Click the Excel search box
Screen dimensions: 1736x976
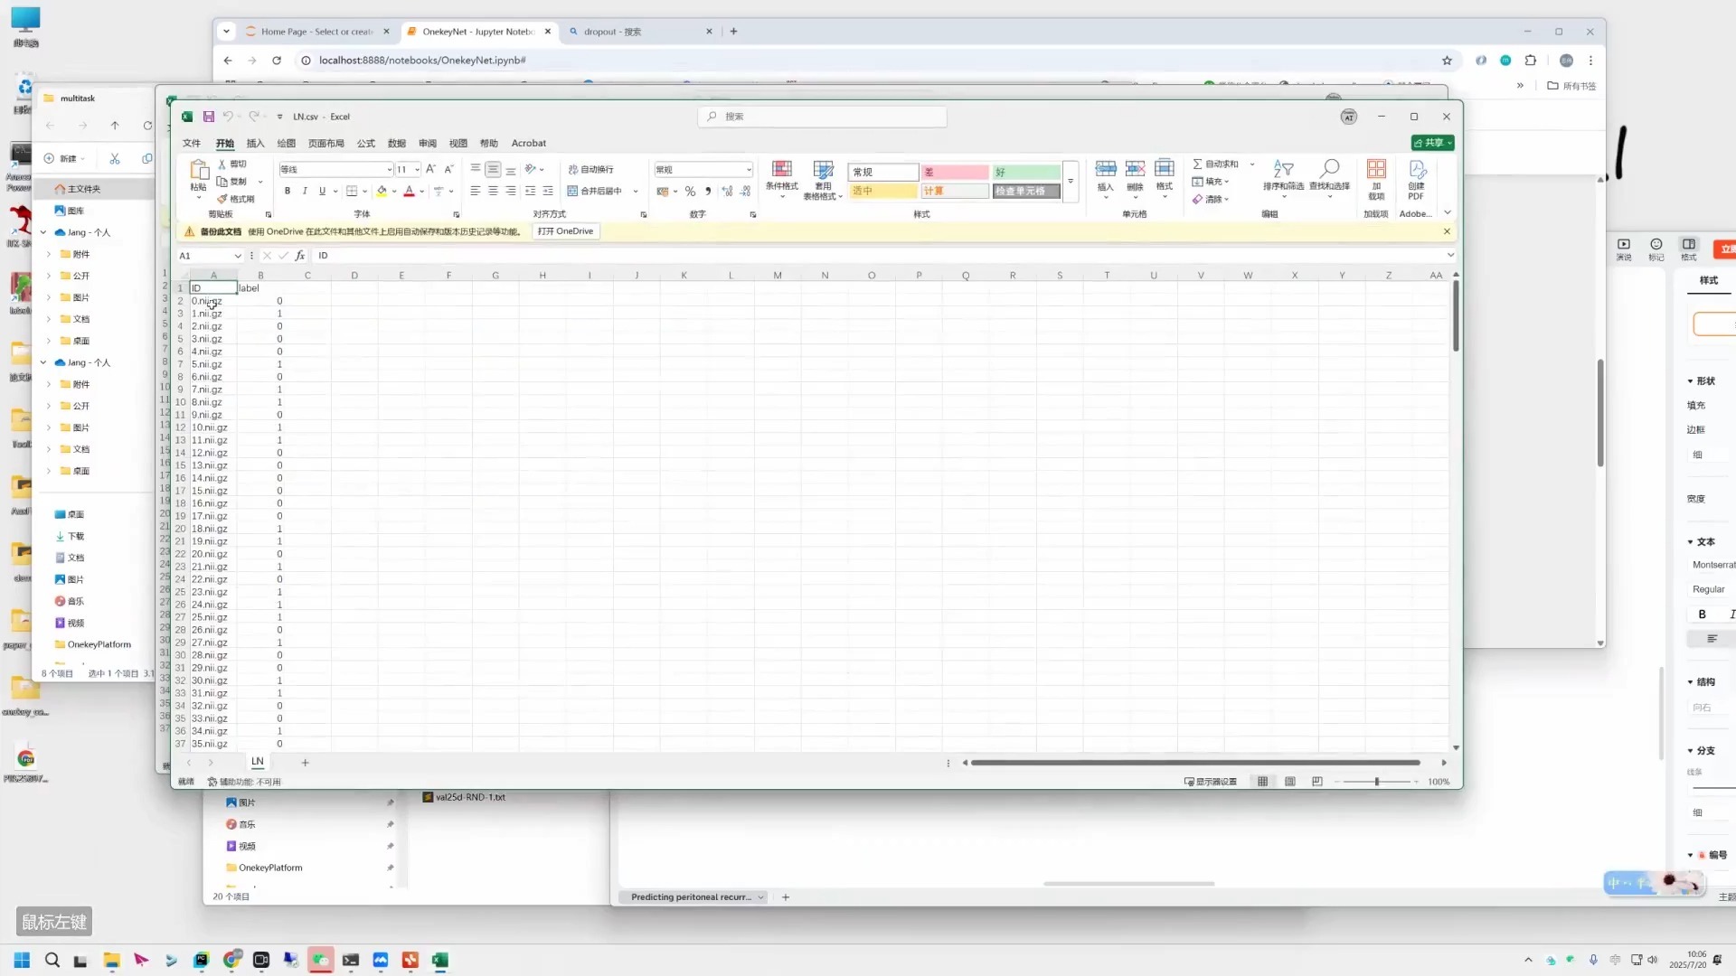coord(823,117)
